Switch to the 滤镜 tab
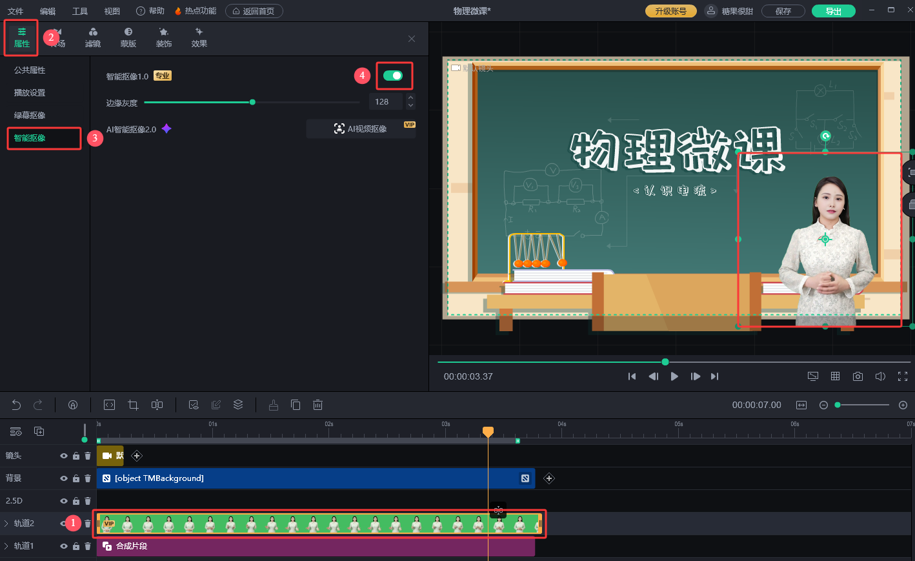The image size is (915, 561). tap(93, 37)
